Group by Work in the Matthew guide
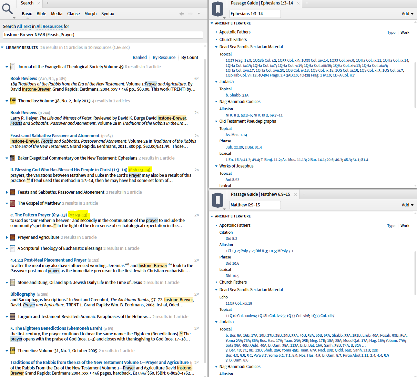 click(x=405, y=226)
